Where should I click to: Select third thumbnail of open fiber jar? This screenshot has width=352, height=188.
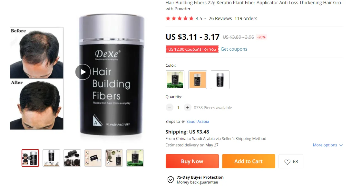point(72,158)
